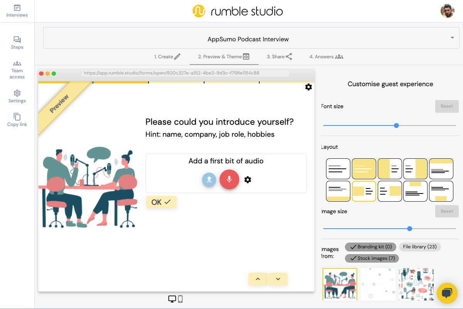Select the podcast interview stock image thumbnail
The height and width of the screenshot is (309, 463).
point(340,284)
